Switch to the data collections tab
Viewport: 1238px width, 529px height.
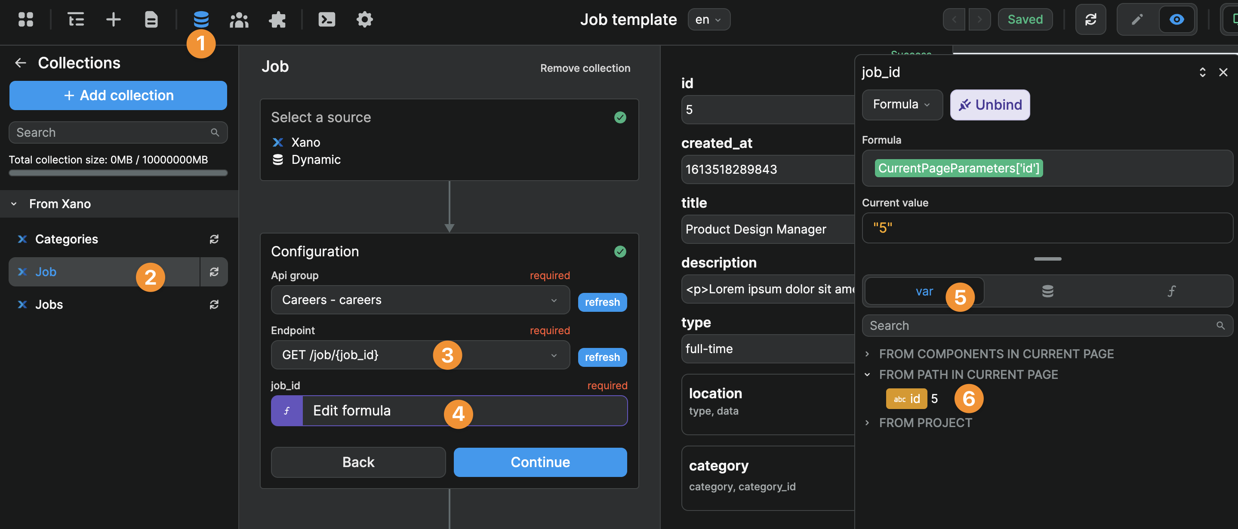(1047, 291)
